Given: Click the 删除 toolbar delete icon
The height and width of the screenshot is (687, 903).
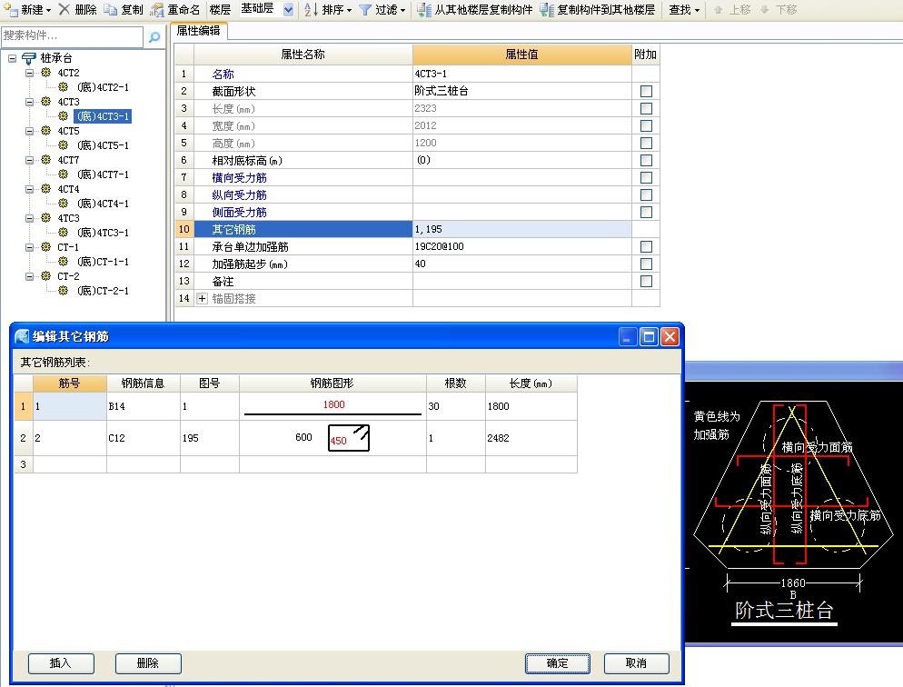Looking at the screenshot, I should [64, 9].
